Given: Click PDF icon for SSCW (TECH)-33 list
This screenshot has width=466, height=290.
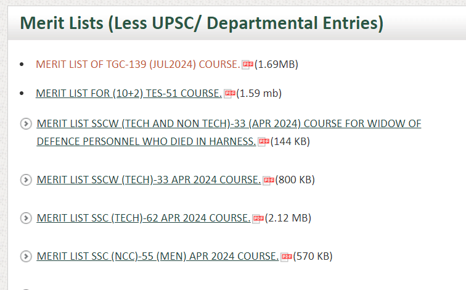Looking at the screenshot, I should coord(269,180).
